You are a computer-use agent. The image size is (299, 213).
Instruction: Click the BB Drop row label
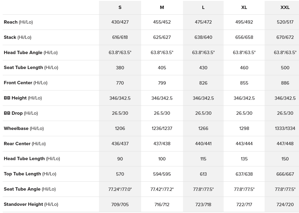click(21, 113)
